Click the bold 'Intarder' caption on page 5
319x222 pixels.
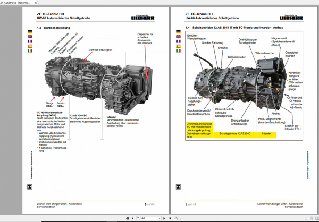[x=111, y=117]
